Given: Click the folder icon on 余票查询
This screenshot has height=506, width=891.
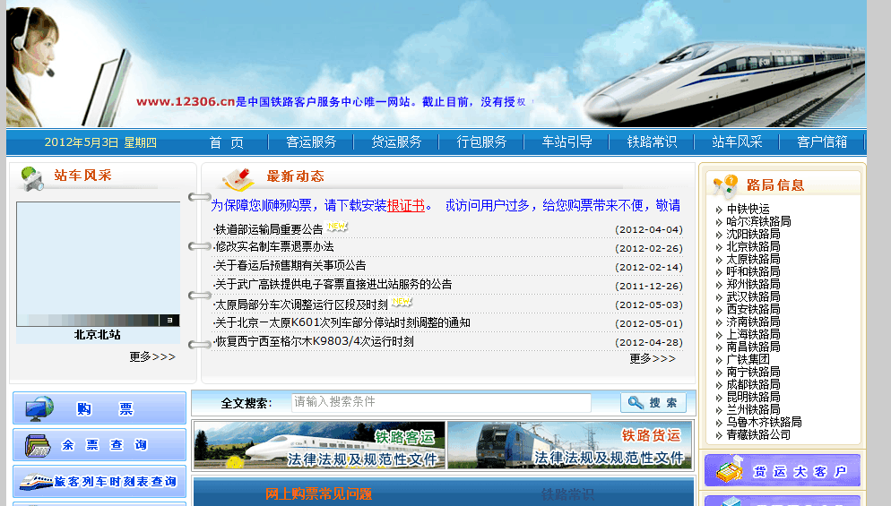Looking at the screenshot, I should (x=38, y=445).
